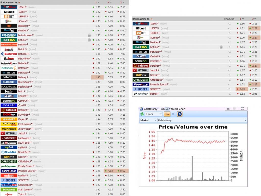Screen dimensions: 261x196
Task: Click the Dafabet logo in handicap table
Action: pyautogui.click(x=141, y=66)
